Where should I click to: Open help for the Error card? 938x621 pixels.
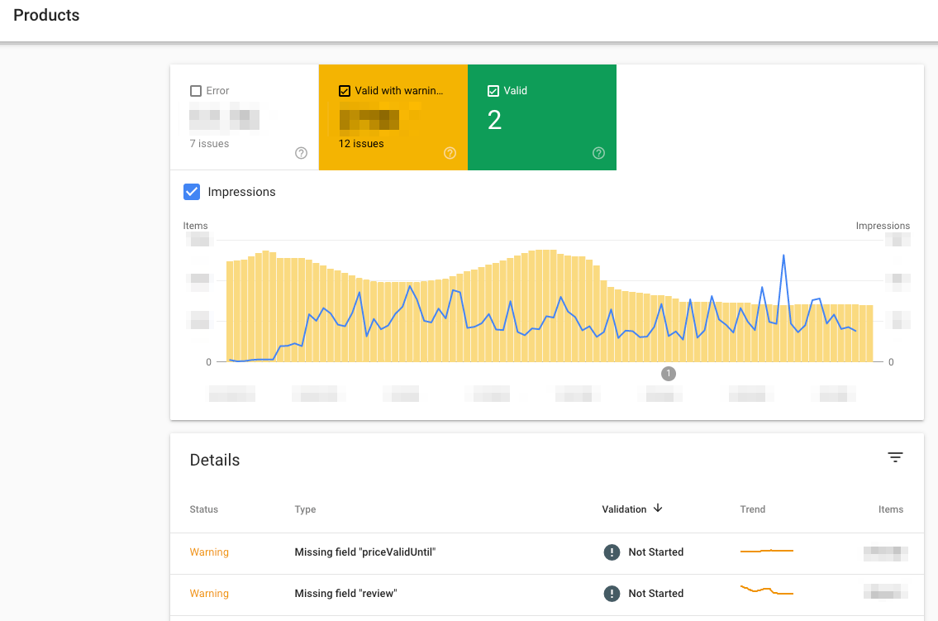301,153
